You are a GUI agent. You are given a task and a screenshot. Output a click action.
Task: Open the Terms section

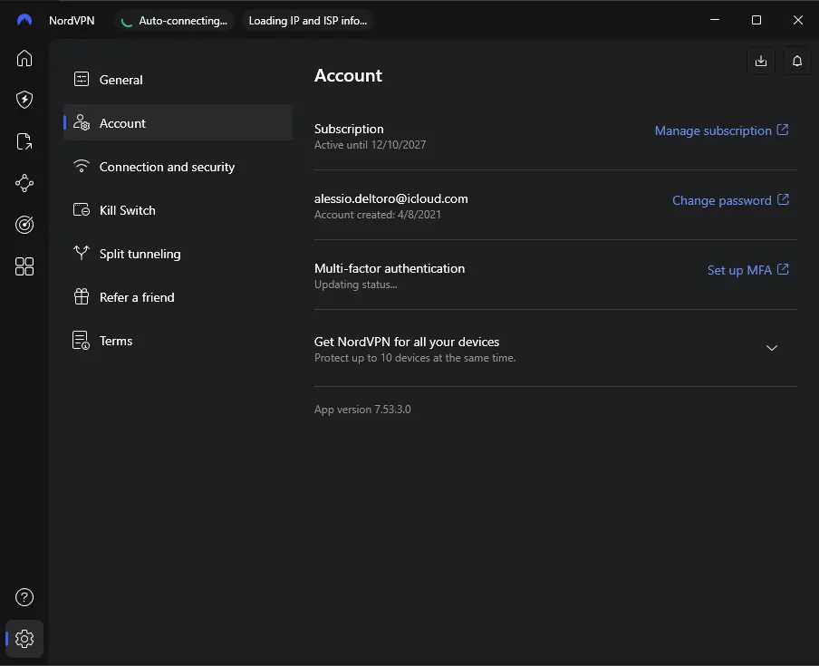click(x=178, y=341)
